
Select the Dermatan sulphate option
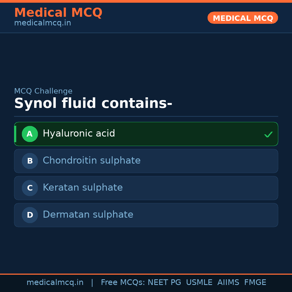88,215
